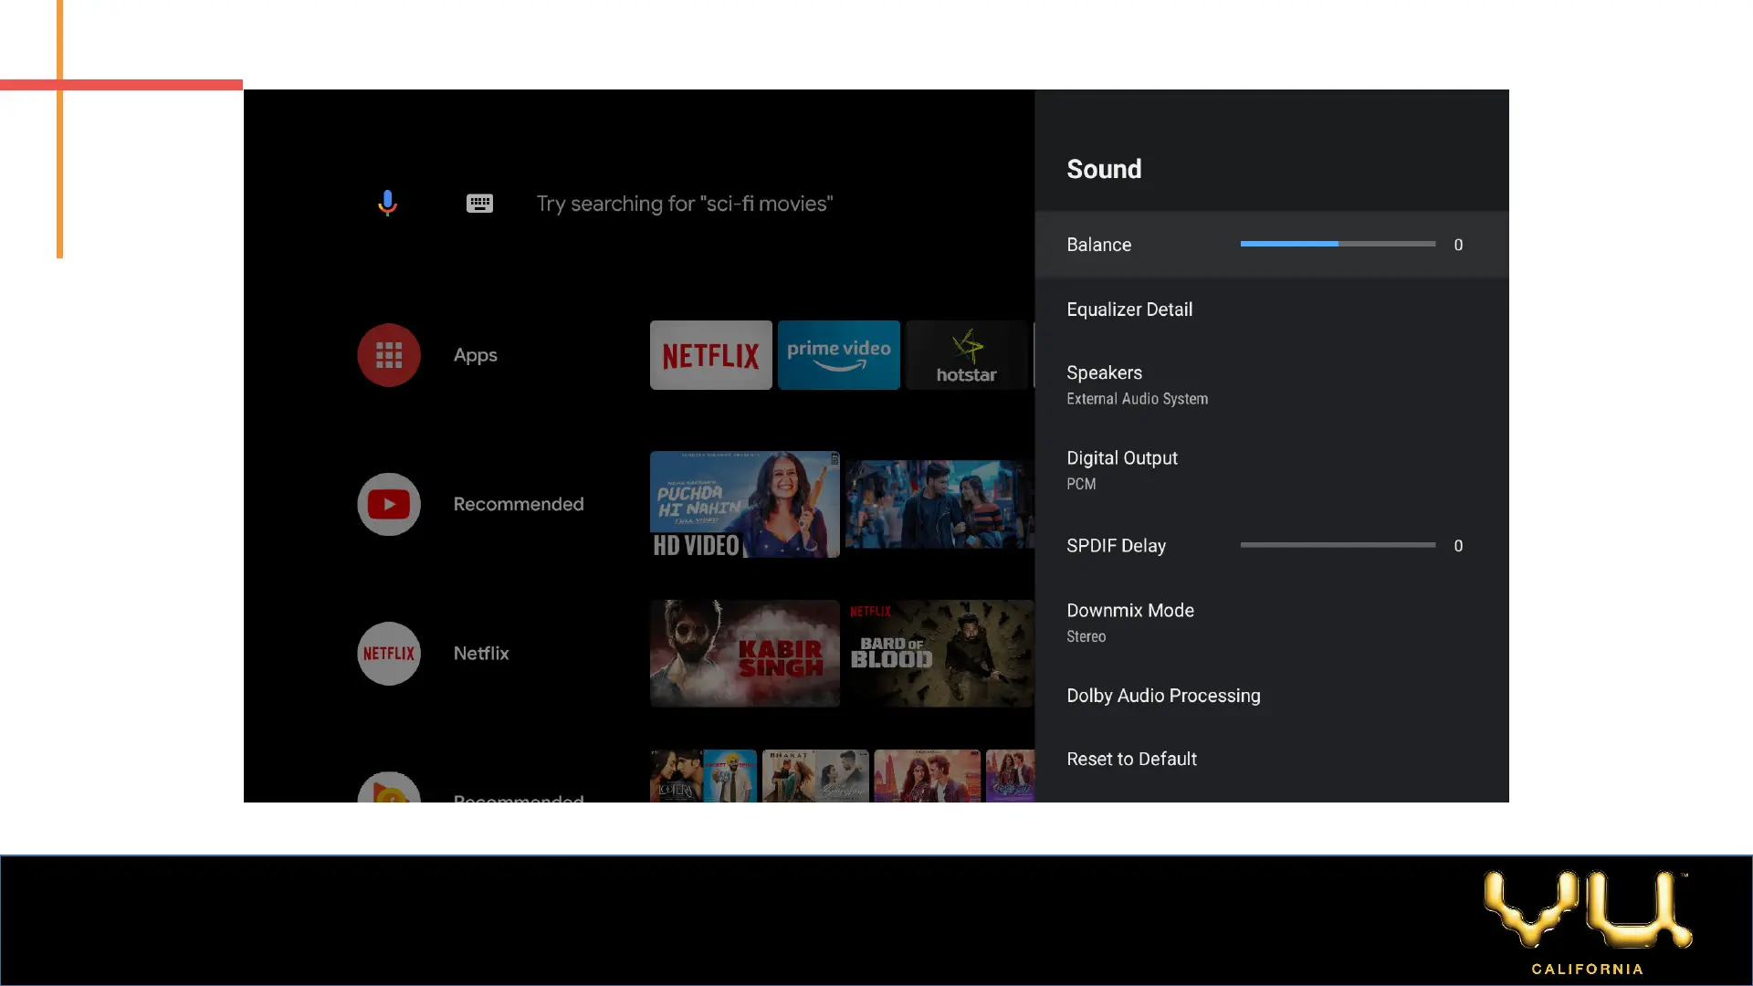1753x986 pixels.
Task: Open the Bard of Blood thumbnail
Action: point(939,654)
